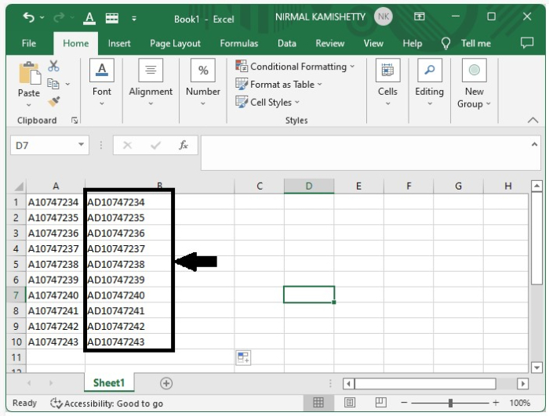Click the Copy icon in Clipboard group
549x416 pixels.
pos(53,84)
